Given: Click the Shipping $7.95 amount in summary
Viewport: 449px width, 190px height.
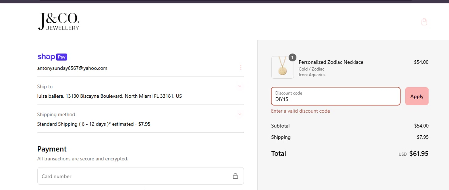Looking at the screenshot, I should click(x=422, y=137).
